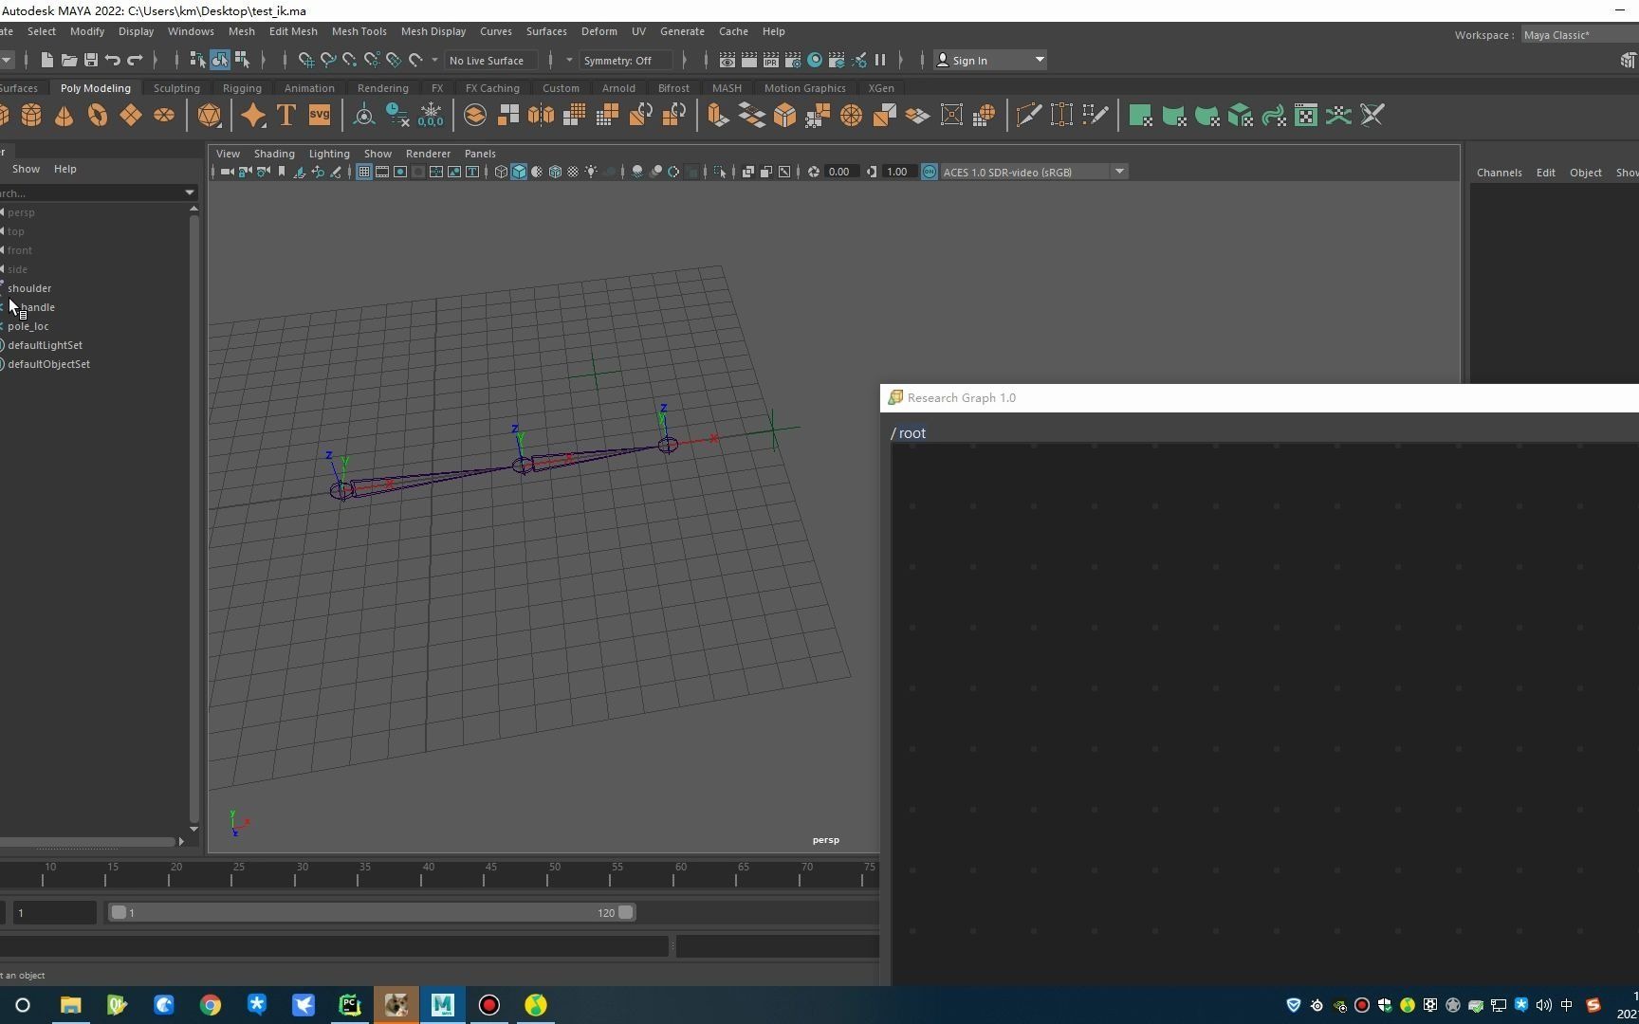Toggle select by component type mode icon
This screenshot has width=1639, height=1024.
pos(242,61)
